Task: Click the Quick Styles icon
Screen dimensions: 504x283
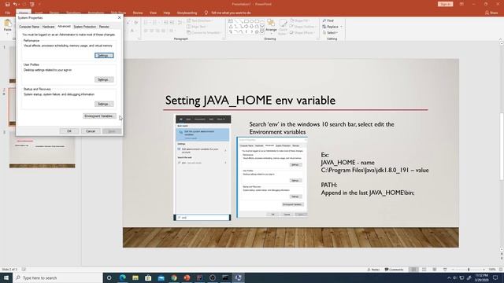Action: (x=283, y=23)
